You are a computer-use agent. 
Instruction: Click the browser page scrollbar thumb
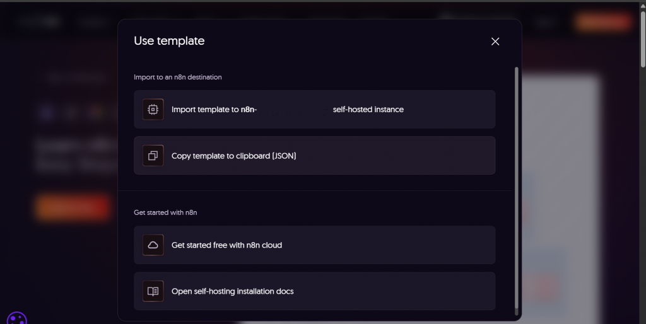[x=643, y=39]
